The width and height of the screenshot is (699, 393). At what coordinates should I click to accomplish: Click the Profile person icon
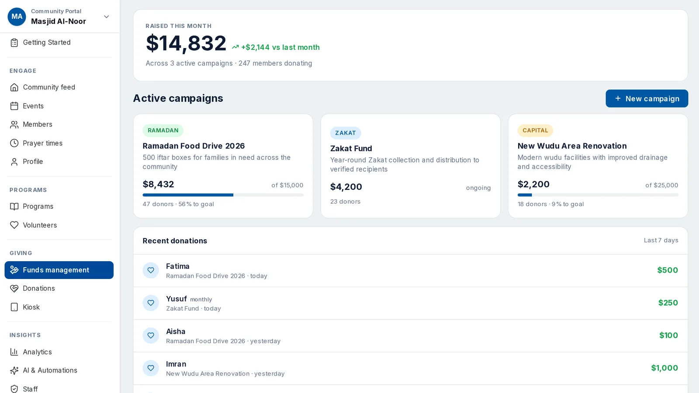[x=14, y=162]
